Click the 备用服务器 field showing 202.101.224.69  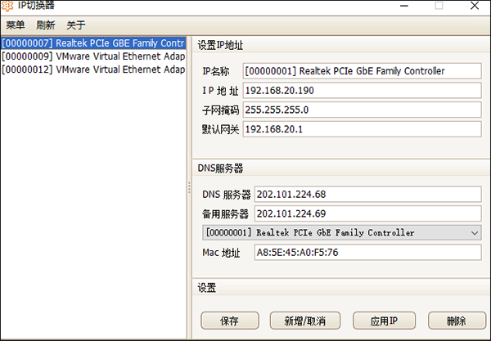click(x=367, y=213)
